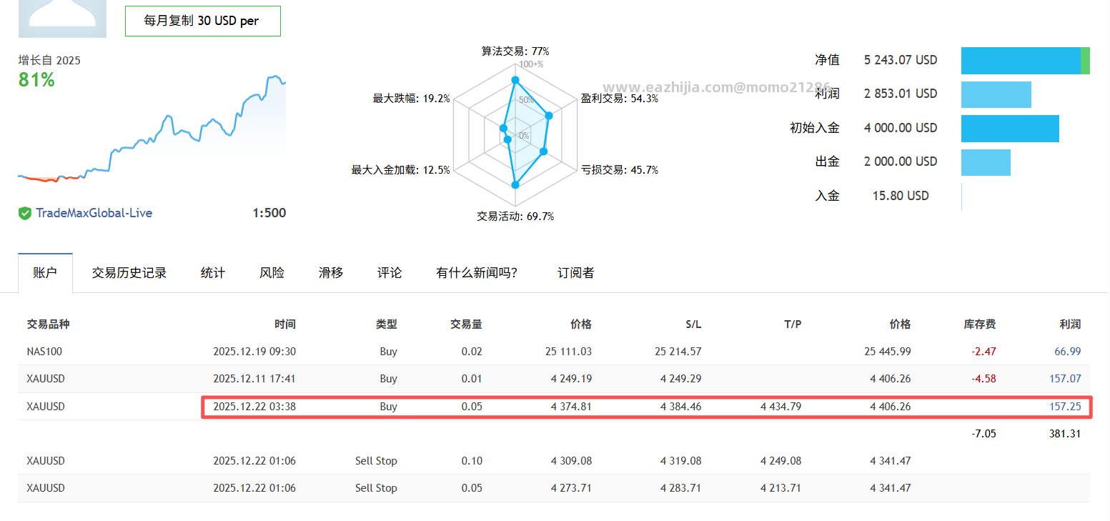Click the 381.31 total profit
The width and height of the screenshot is (1110, 521).
(x=1065, y=434)
